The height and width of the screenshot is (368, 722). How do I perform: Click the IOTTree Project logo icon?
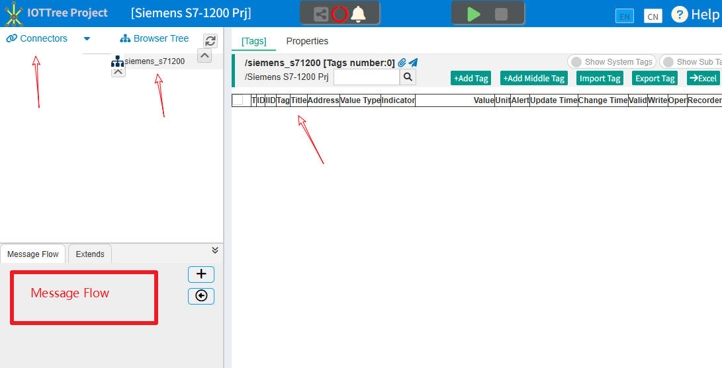point(14,13)
